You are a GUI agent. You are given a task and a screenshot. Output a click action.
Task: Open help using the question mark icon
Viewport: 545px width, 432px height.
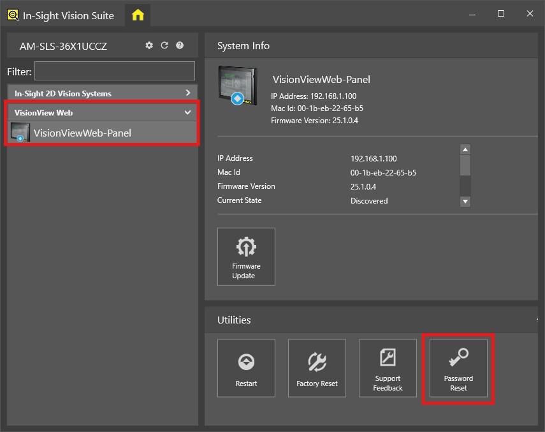[179, 45]
